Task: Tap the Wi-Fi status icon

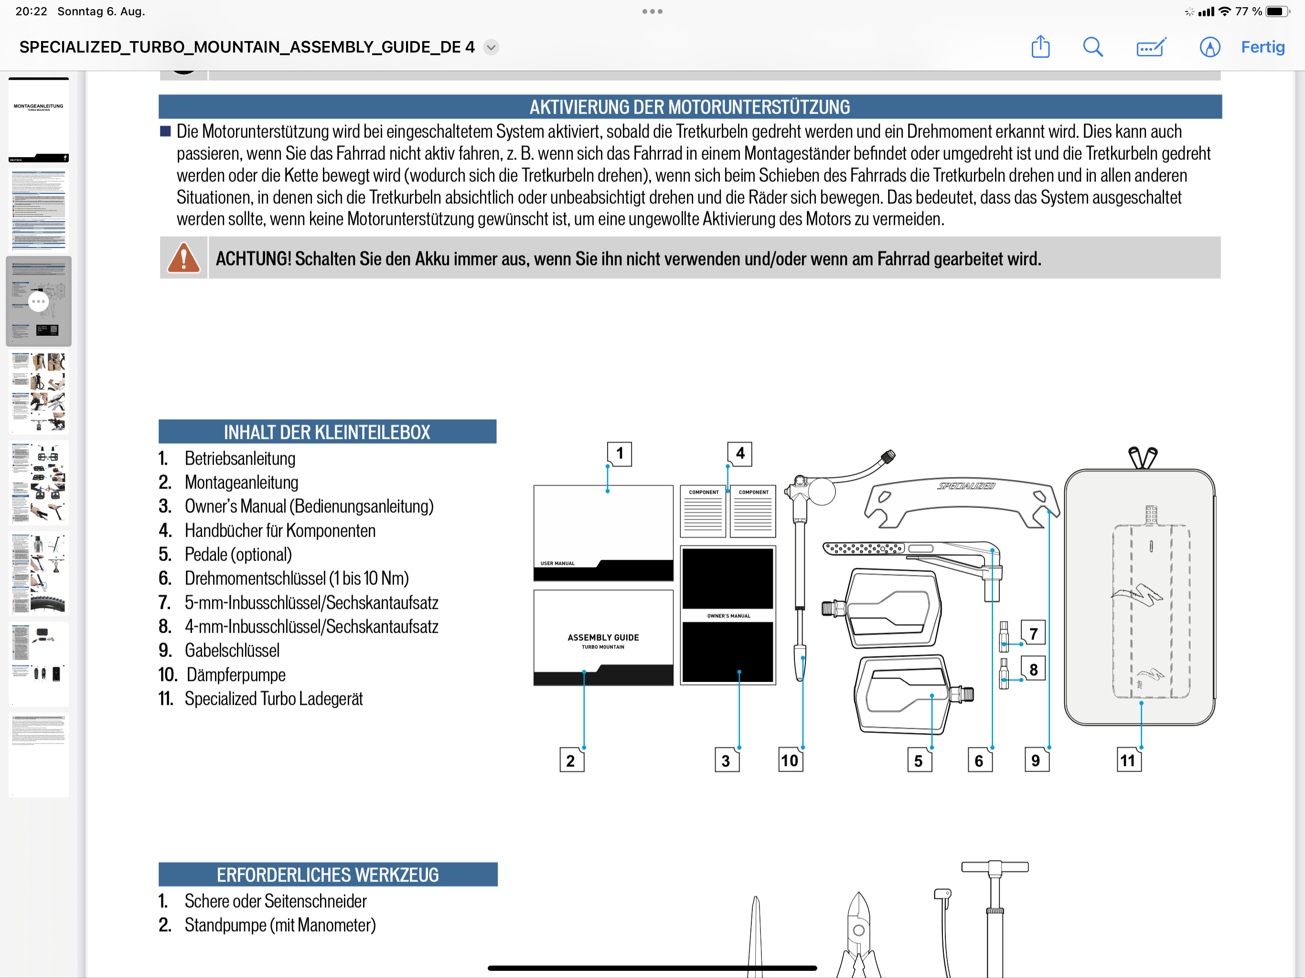Action: [x=1225, y=11]
